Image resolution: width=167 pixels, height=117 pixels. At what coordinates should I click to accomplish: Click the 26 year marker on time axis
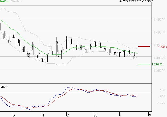(95, 115)
